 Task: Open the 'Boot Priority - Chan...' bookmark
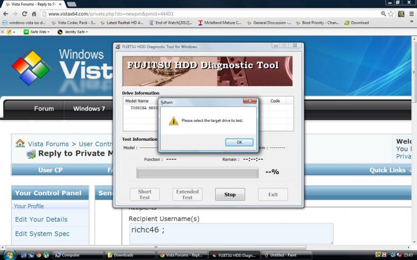coord(317,23)
